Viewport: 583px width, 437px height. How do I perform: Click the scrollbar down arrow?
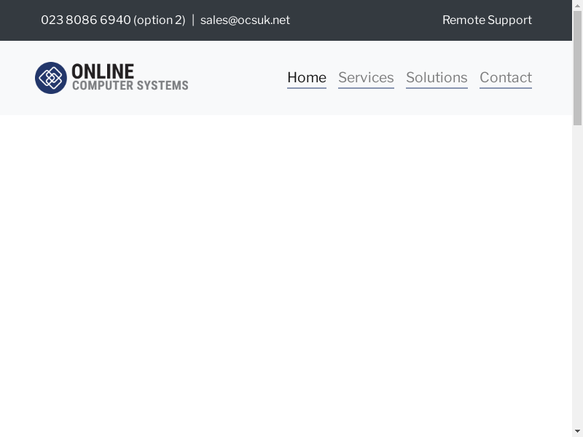(577, 430)
